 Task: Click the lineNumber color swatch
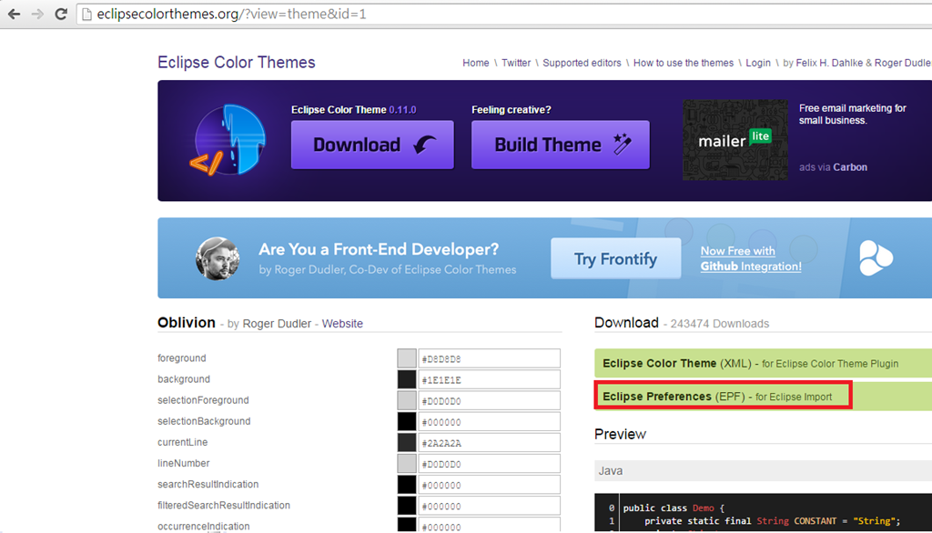tap(407, 464)
